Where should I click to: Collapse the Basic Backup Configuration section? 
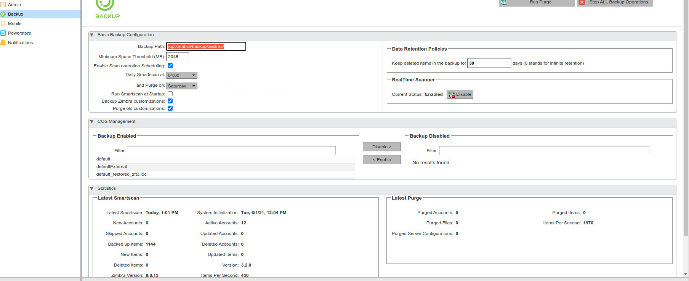(x=92, y=35)
